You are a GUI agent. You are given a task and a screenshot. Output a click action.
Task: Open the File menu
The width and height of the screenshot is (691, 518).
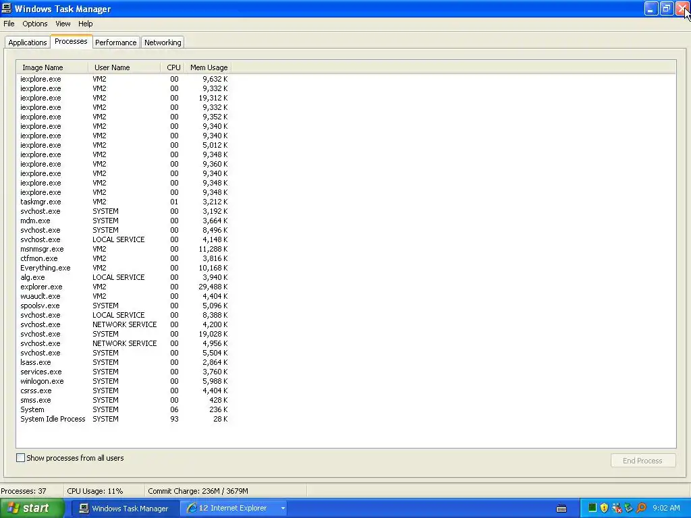(9, 24)
